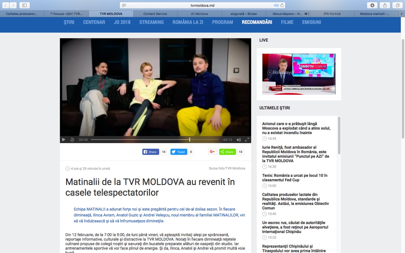Screen dimensions: 405x253
Task: Click the Facebook share count 13
Action: coord(164,152)
